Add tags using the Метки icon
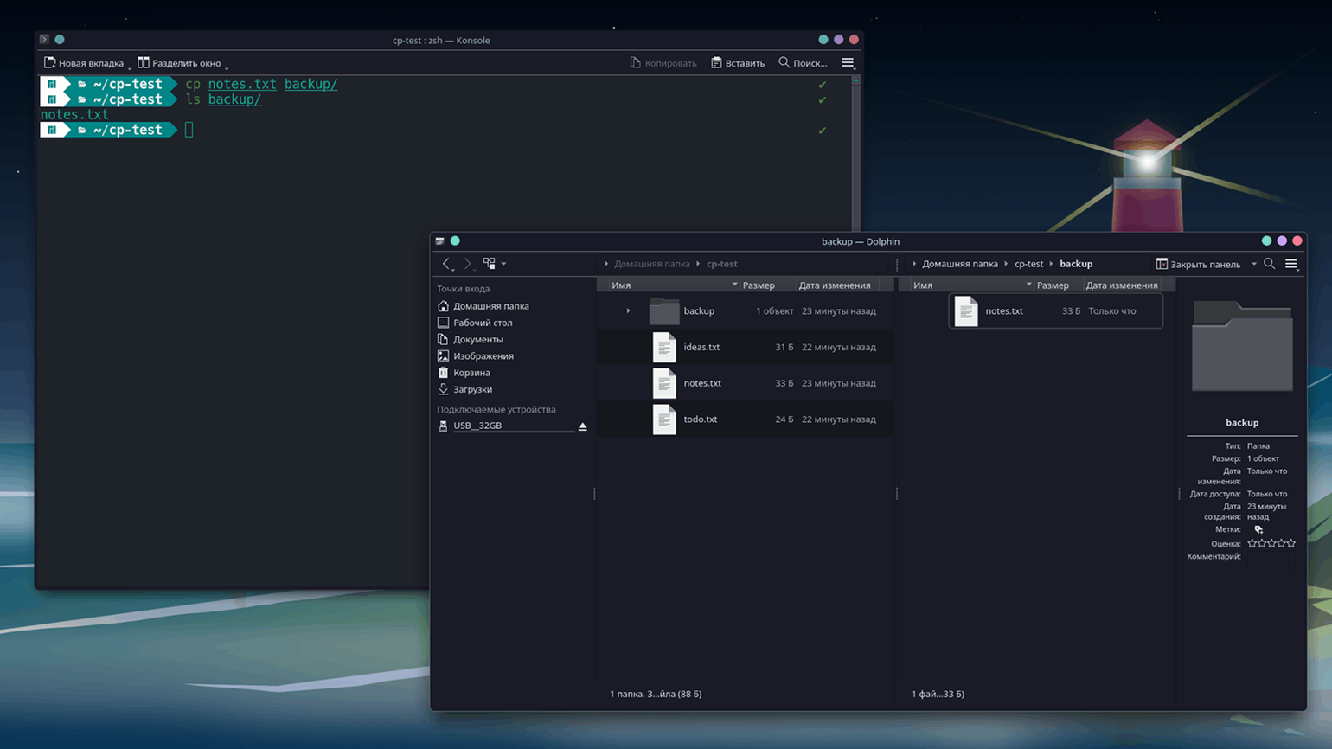The height and width of the screenshot is (749, 1332). click(1258, 530)
